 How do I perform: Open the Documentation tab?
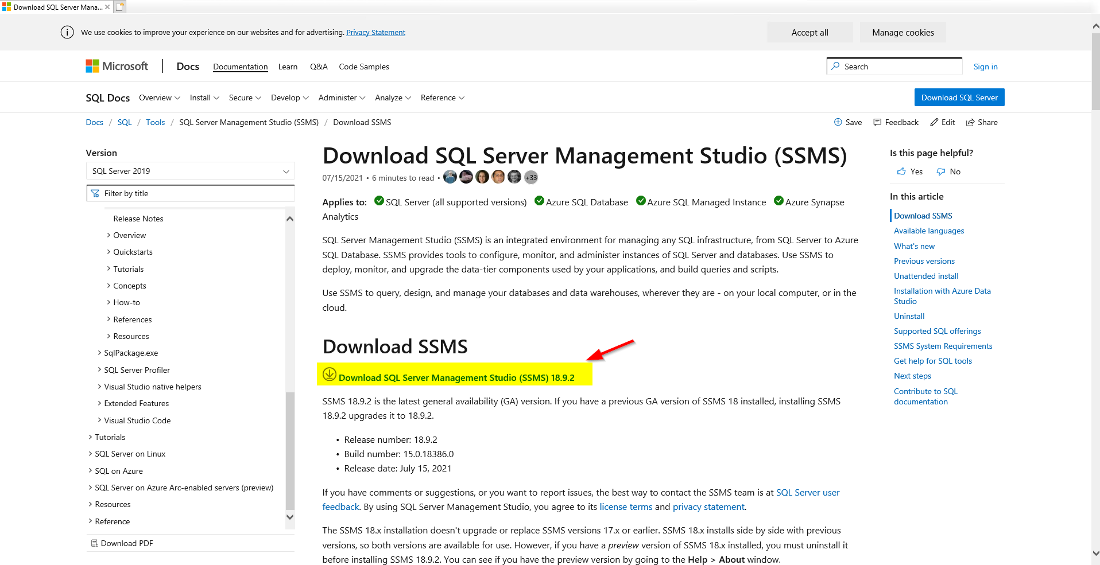[x=241, y=67]
